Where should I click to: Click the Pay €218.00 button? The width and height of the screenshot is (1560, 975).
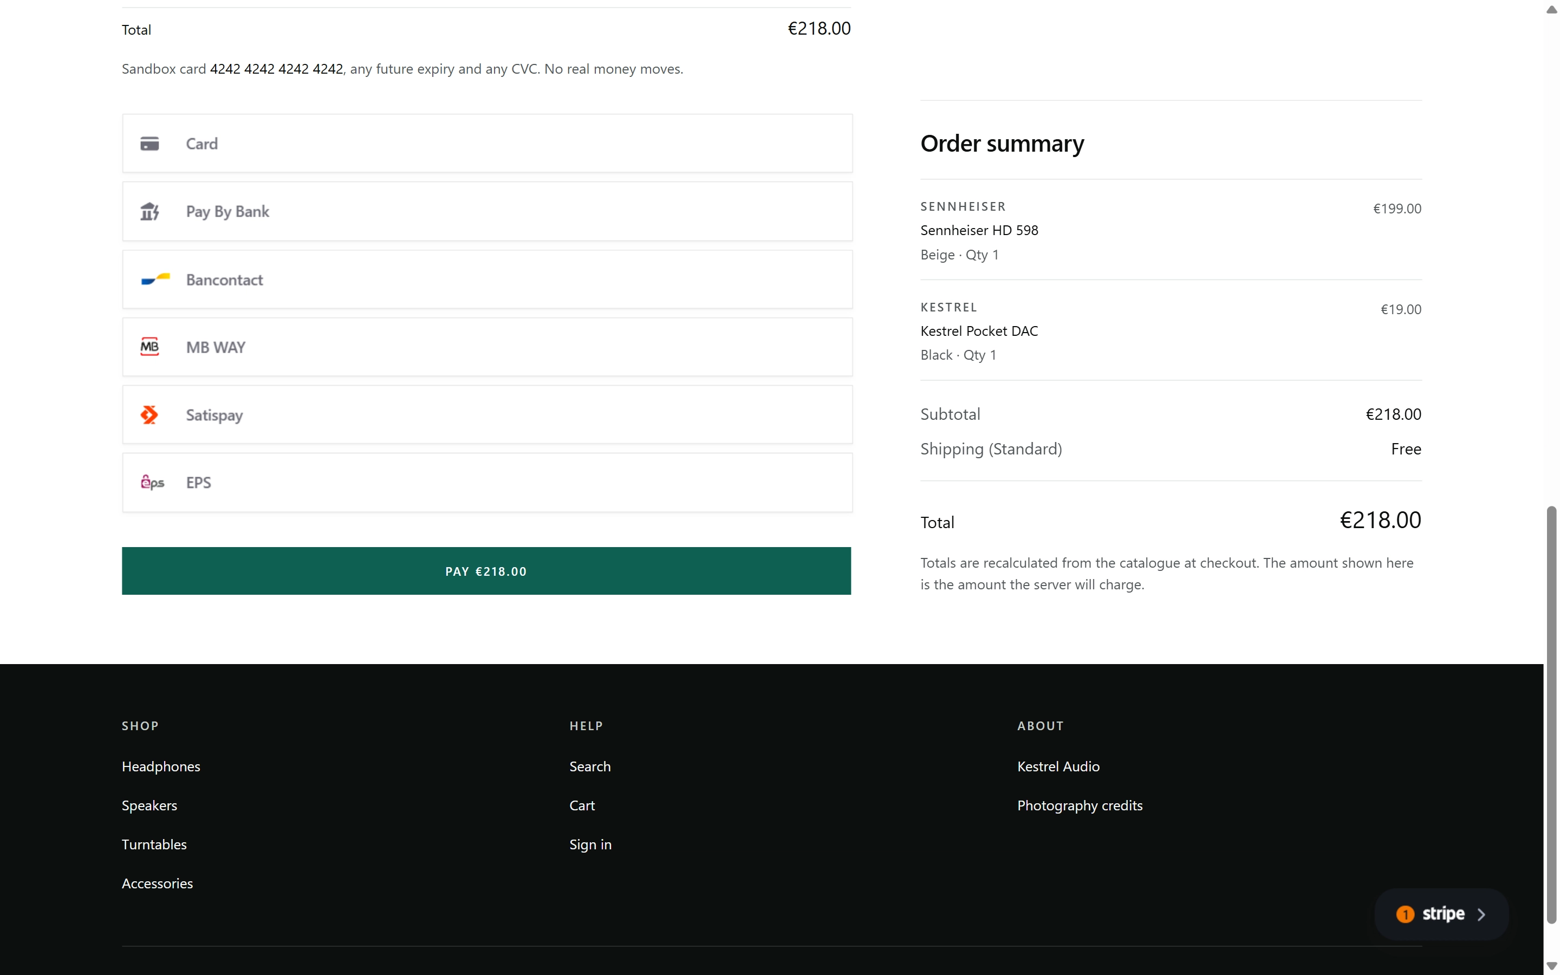click(486, 571)
